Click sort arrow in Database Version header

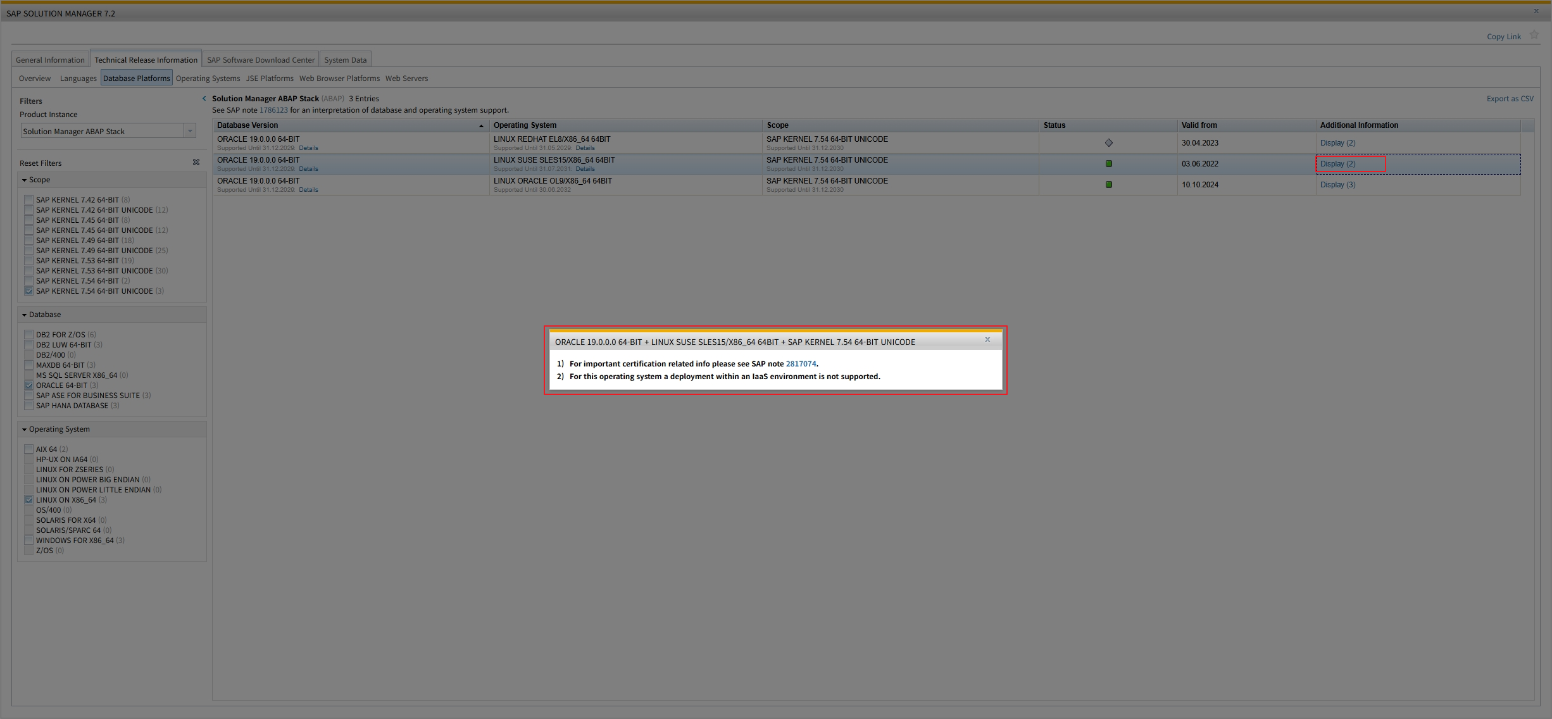tap(481, 126)
